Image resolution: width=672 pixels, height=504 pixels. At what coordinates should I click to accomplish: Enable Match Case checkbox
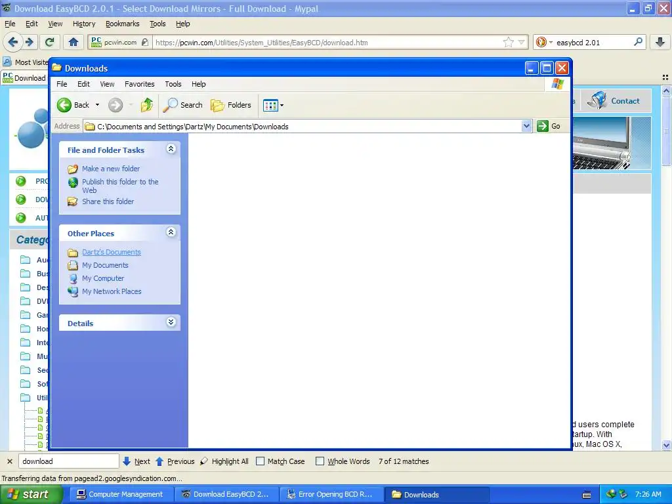[x=260, y=461]
